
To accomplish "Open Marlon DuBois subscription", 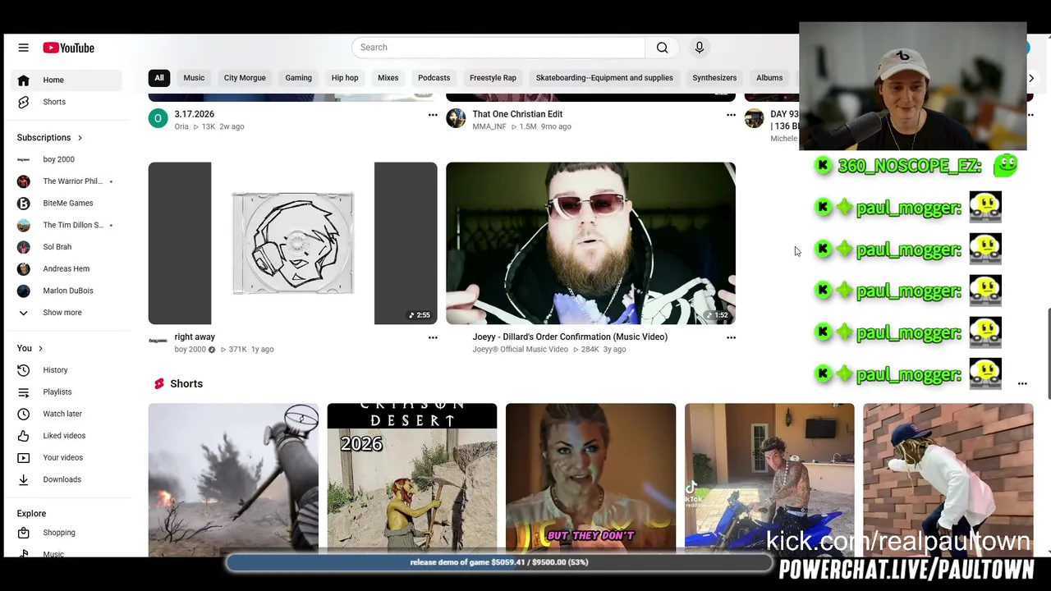I will pos(67,291).
